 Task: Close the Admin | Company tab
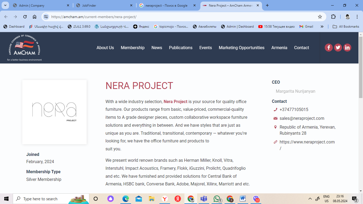coord(68,5)
